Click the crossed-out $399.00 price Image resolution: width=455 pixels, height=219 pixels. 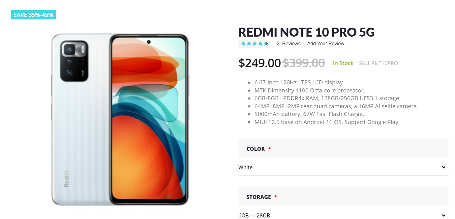tap(304, 63)
